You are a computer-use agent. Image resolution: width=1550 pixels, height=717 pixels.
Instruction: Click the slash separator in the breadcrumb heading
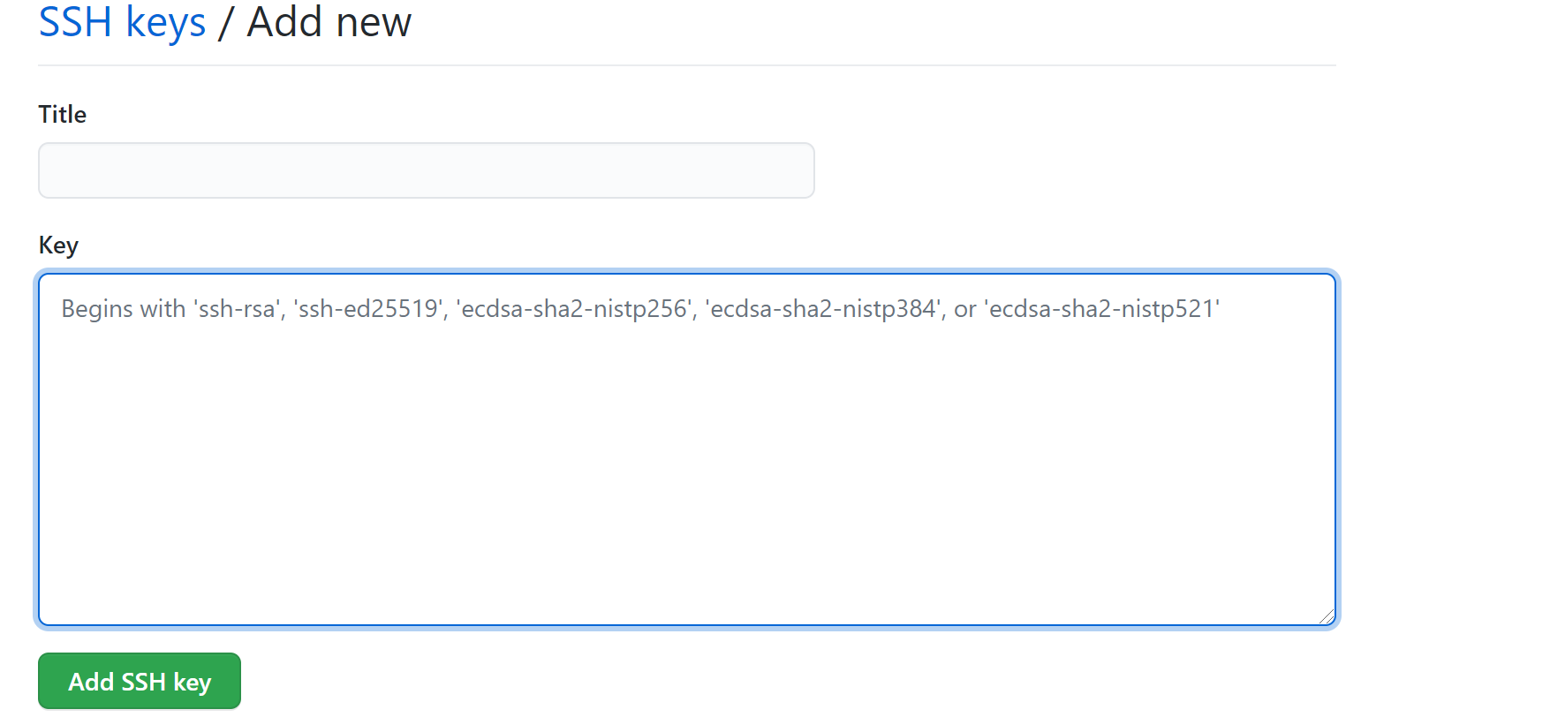[x=226, y=22]
